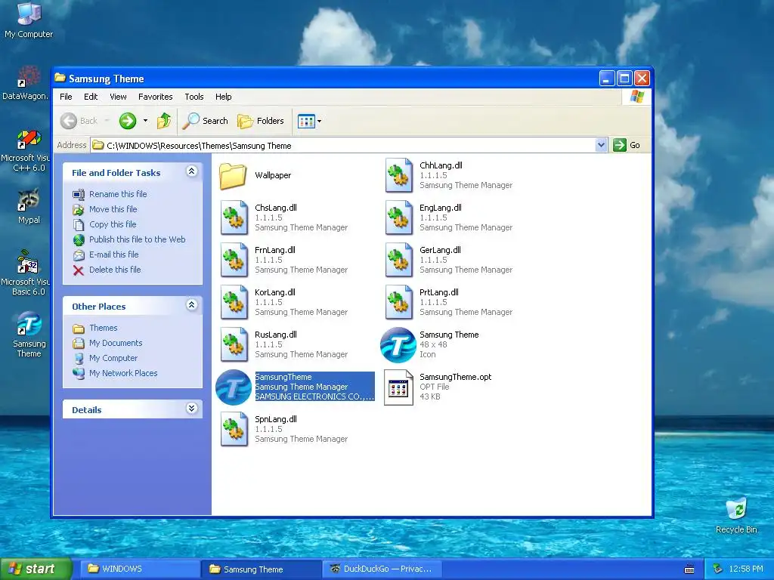Click the Views toolbar icon
This screenshot has height=580, width=774.
coord(306,121)
